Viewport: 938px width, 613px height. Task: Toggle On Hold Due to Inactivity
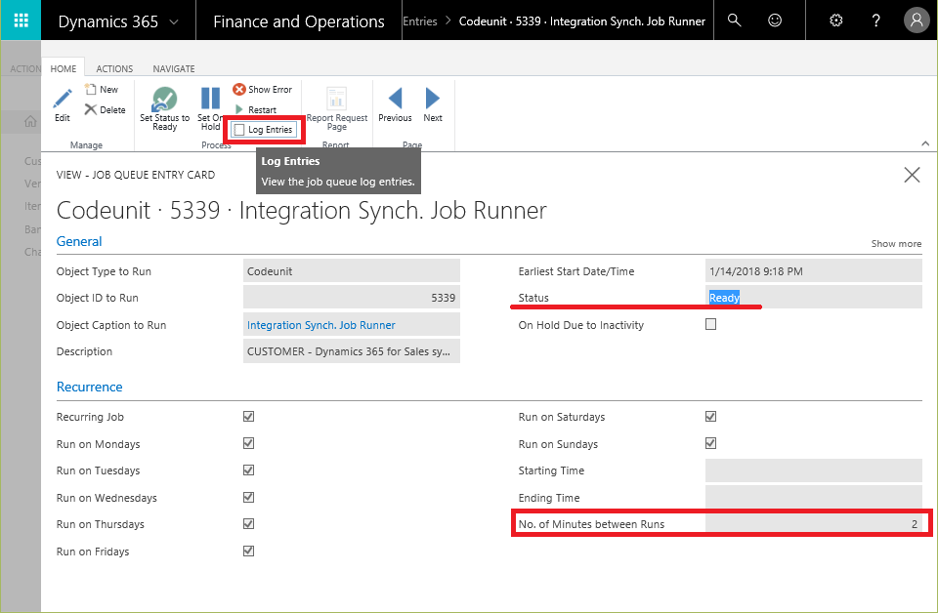click(x=710, y=324)
